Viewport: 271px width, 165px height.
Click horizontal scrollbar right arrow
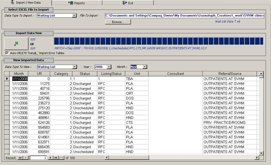coord(257,157)
